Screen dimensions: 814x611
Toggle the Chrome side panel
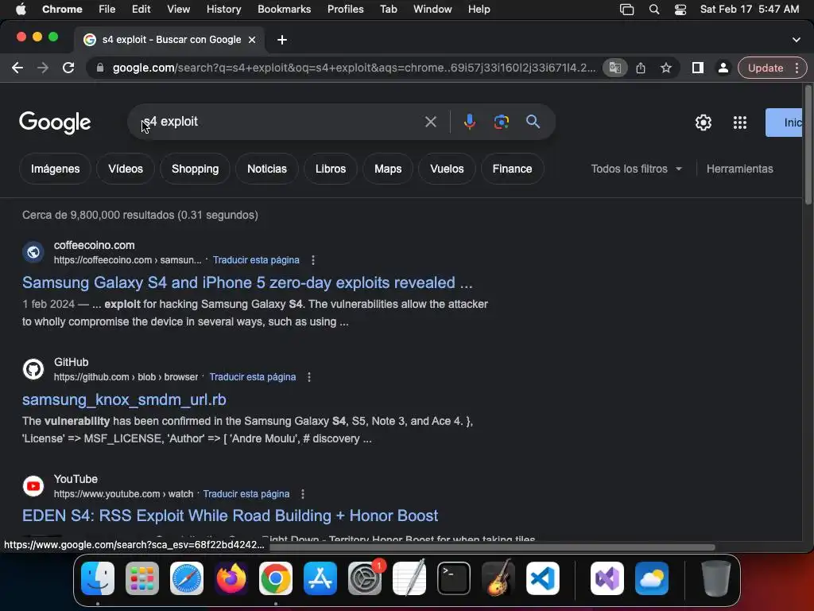pos(698,68)
